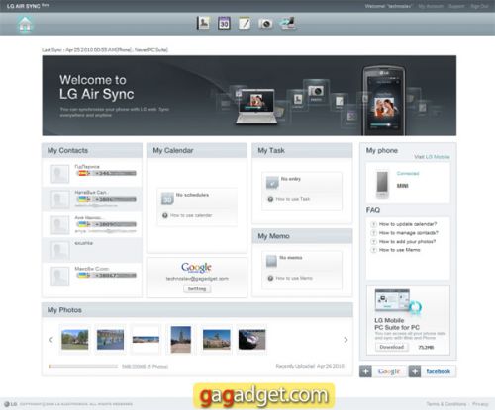
Task: Open How to use Task link
Action: point(293,199)
